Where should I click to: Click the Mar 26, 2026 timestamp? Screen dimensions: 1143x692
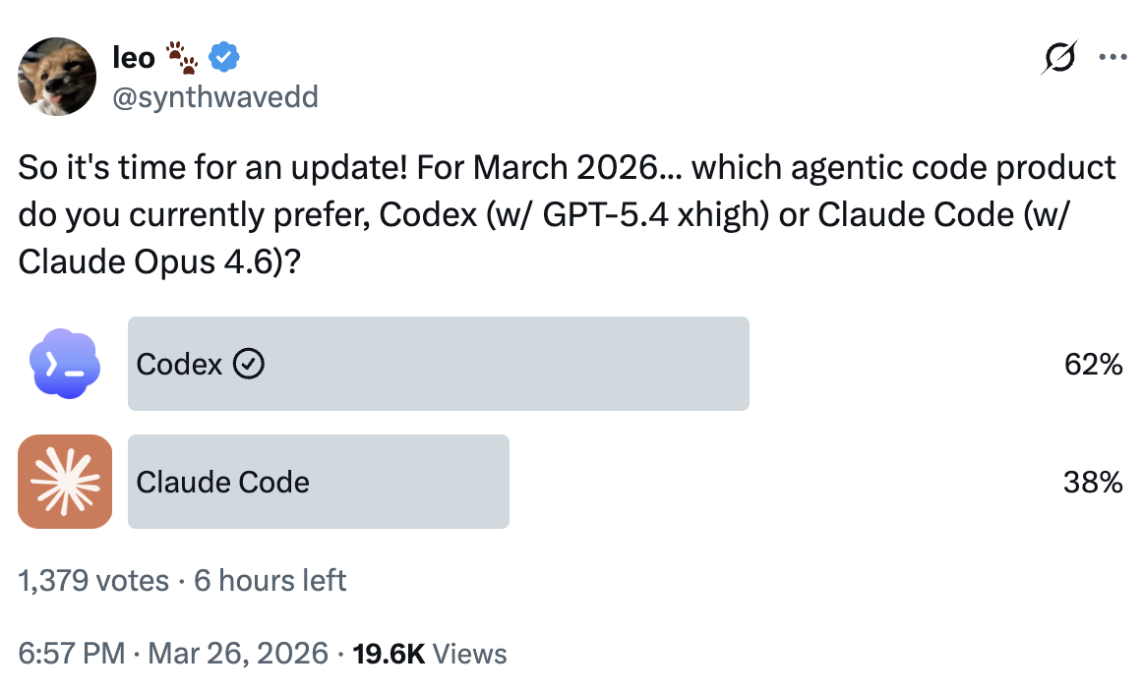tap(236, 652)
